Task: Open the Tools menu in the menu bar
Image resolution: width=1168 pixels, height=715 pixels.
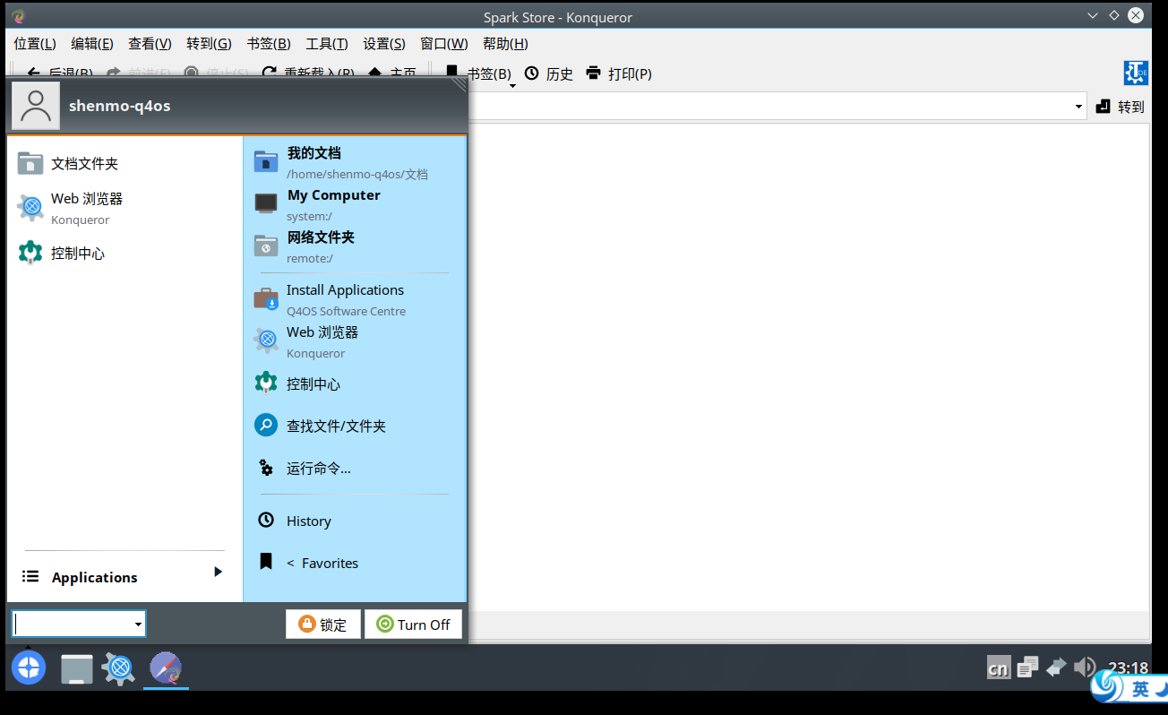Action: 326,43
